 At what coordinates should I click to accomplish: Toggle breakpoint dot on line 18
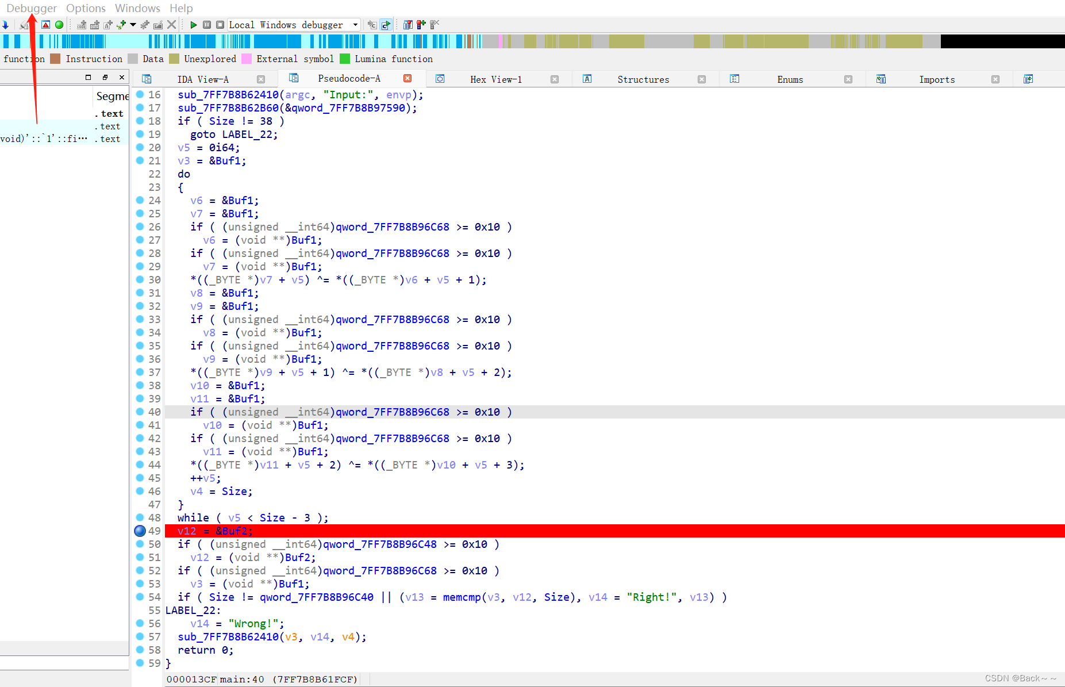pos(140,121)
